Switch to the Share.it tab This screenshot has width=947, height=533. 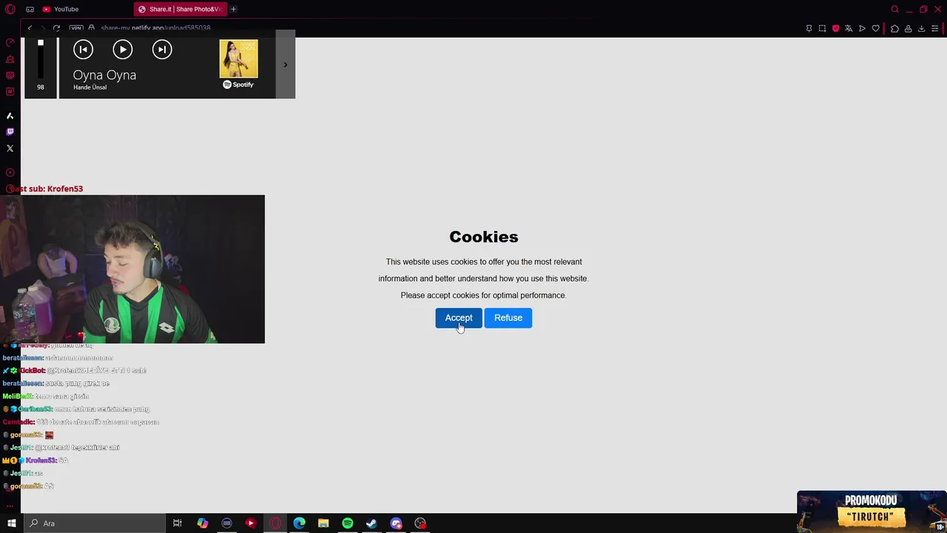click(x=181, y=9)
